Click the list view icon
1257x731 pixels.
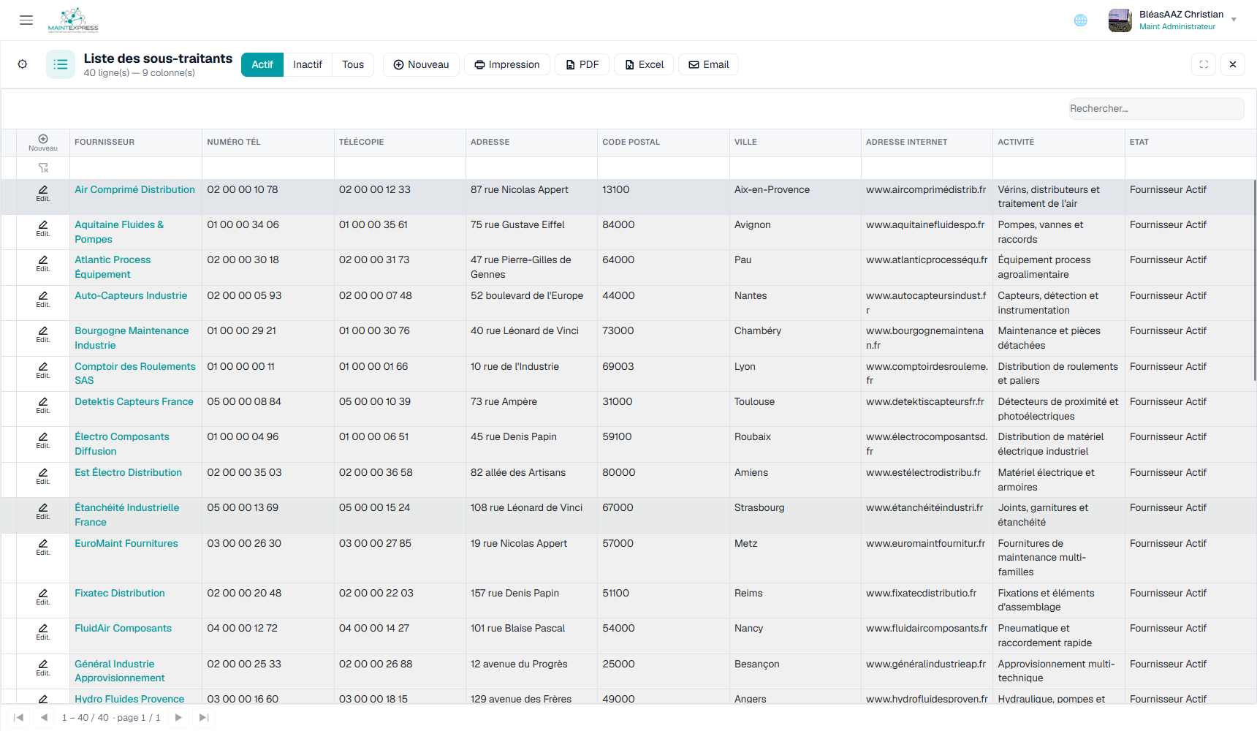click(x=61, y=64)
